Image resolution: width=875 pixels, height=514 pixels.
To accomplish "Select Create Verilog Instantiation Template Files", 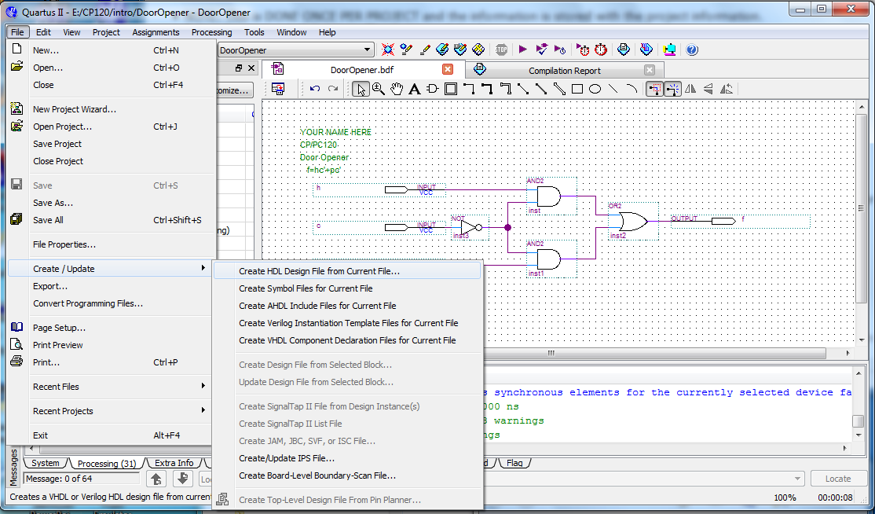I will click(x=346, y=323).
